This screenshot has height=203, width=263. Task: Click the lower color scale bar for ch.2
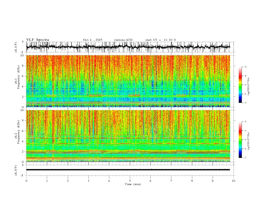click(x=240, y=140)
